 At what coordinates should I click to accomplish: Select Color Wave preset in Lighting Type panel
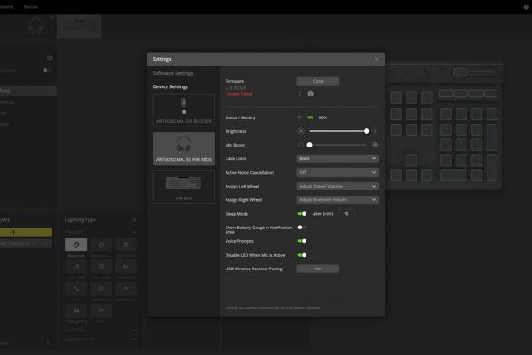(x=101, y=267)
